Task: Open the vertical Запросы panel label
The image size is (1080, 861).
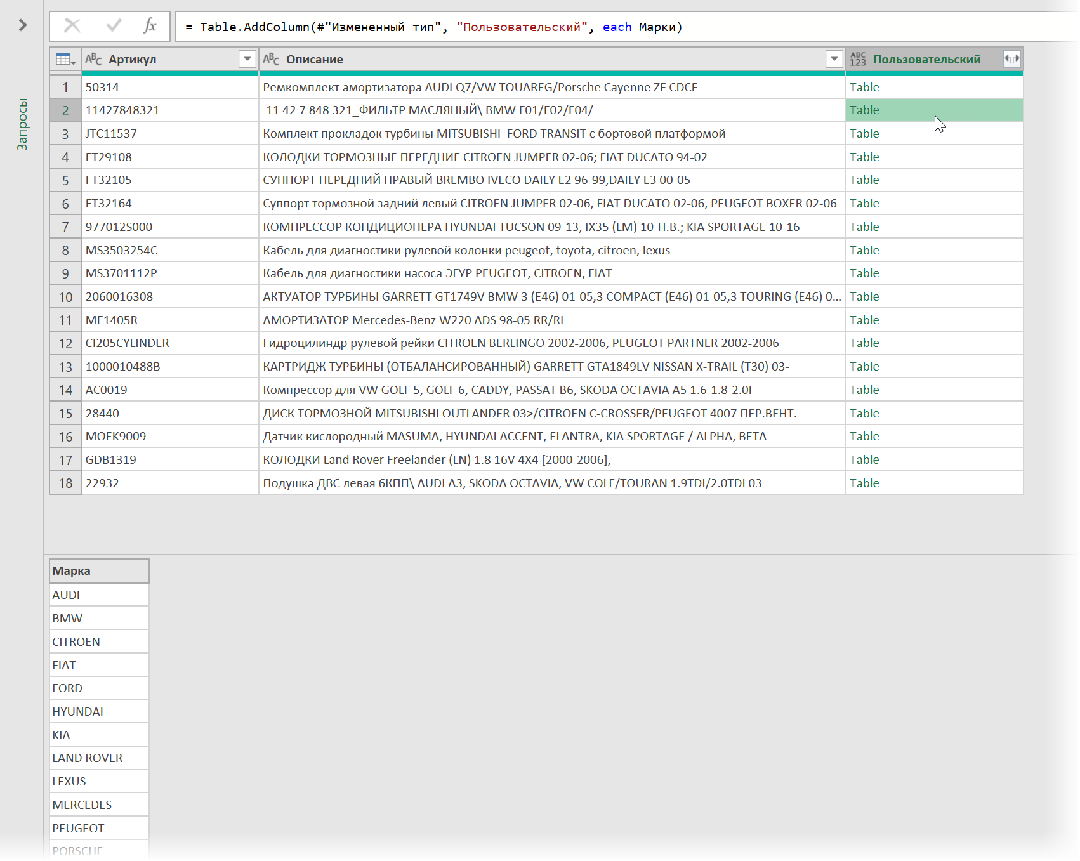Action: click(22, 124)
